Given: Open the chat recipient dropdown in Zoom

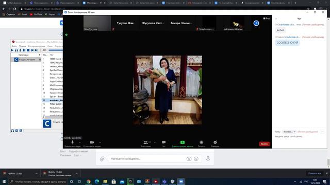Looking at the screenshot, I should tap(289, 132).
